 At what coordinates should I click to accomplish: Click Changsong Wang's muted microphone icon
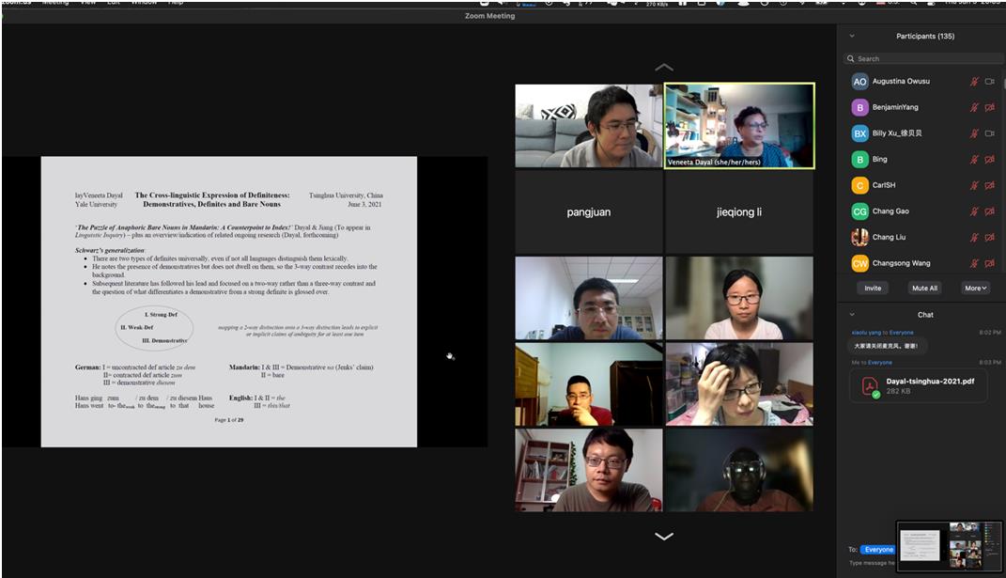point(974,263)
